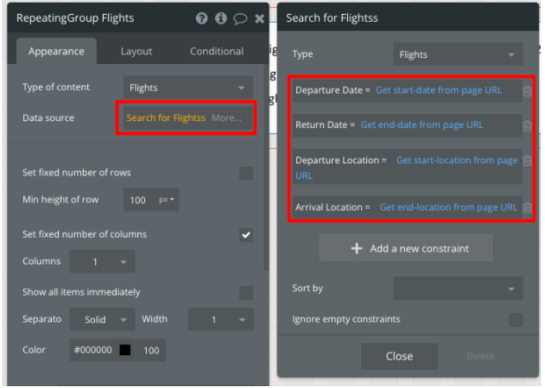This screenshot has height=388, width=545.
Task: Open the Type of content dropdown
Action: pos(188,88)
